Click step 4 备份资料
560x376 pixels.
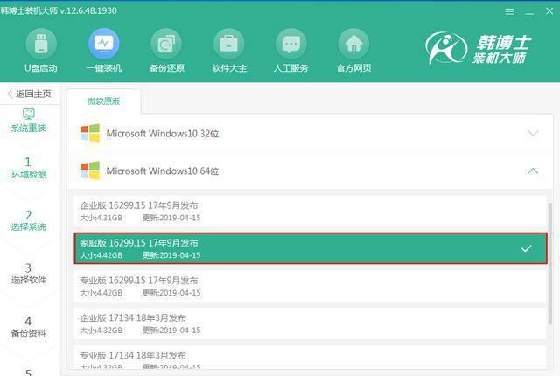pyautogui.click(x=29, y=327)
